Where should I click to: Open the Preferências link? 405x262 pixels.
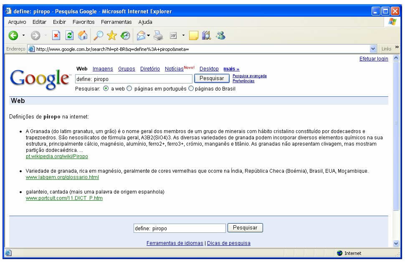pyautogui.click(x=243, y=81)
